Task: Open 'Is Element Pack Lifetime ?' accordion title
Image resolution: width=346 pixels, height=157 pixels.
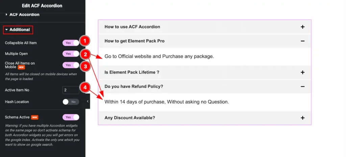Action: [132, 72]
